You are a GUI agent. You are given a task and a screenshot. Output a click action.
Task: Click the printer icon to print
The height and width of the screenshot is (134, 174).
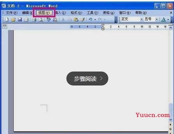click(x=34, y=20)
